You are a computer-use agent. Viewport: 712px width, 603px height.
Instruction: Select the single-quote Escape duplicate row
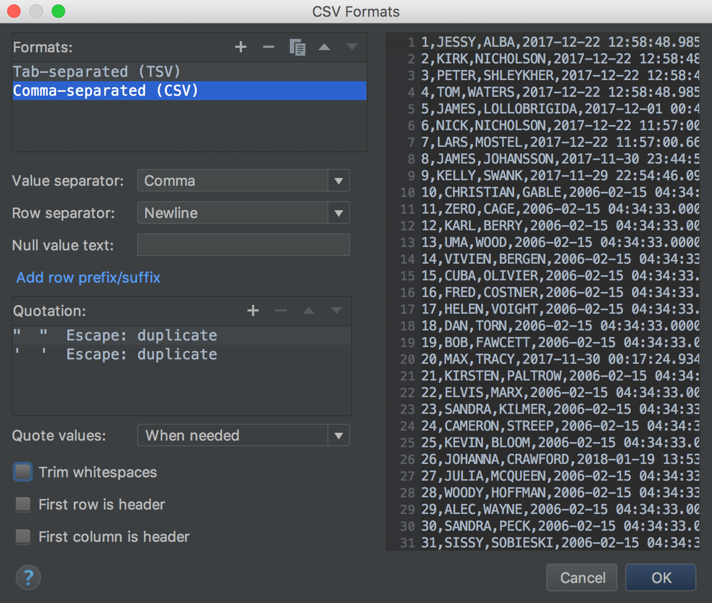tap(142, 354)
